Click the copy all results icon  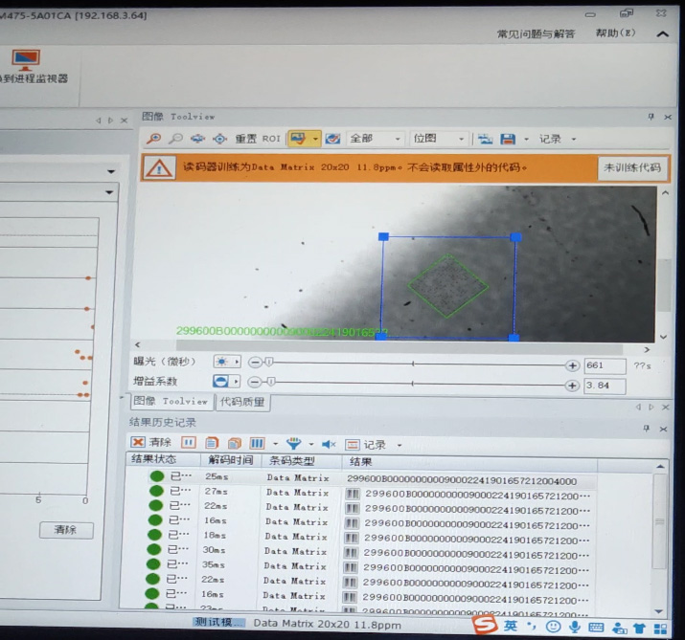235,443
